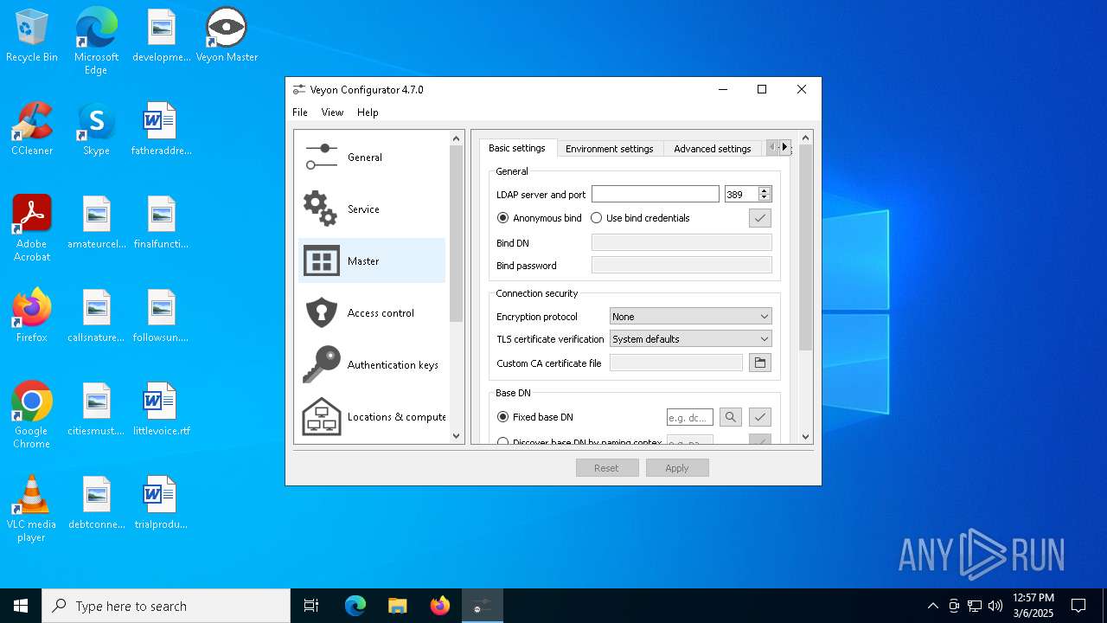Open volume control in tray
This screenshot has height=623, width=1107.
(995, 606)
